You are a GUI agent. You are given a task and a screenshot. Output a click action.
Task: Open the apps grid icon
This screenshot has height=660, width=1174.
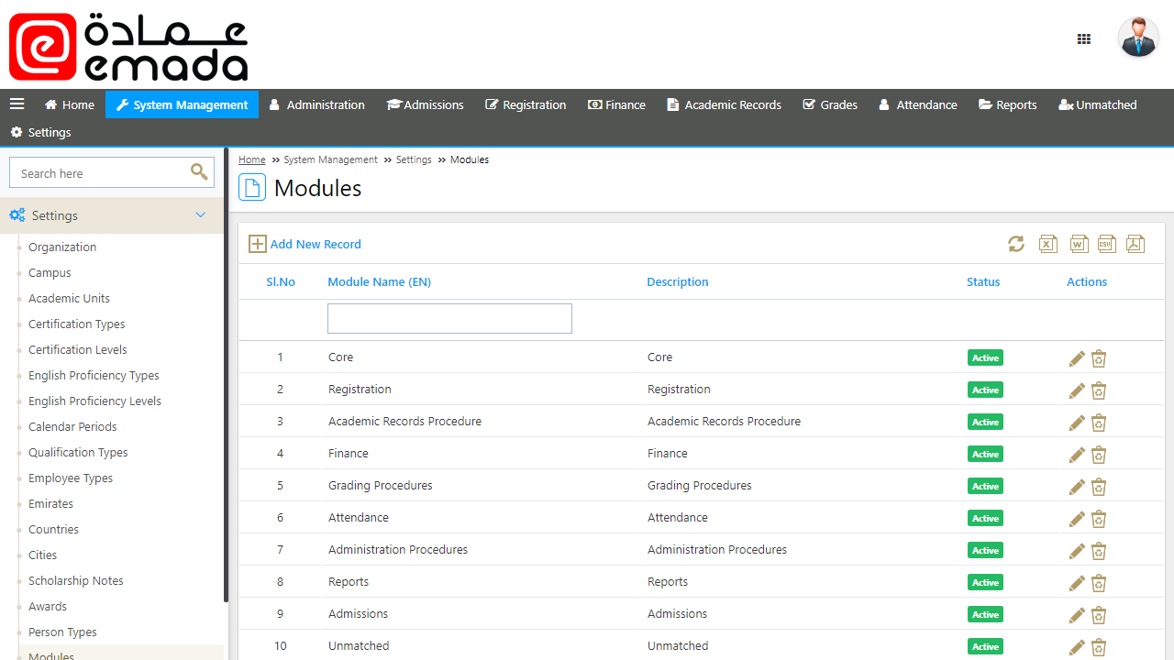1084,39
